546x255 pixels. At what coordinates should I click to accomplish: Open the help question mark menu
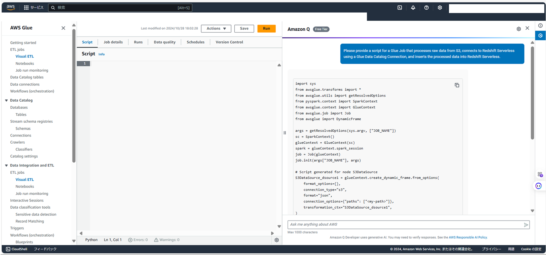426,7
